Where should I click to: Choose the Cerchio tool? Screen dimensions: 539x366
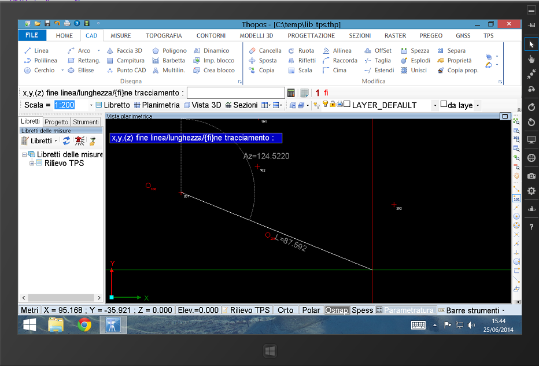(x=39, y=70)
